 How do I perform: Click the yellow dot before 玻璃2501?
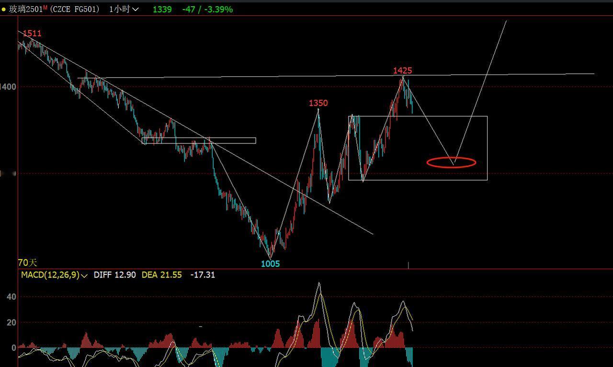4,10
